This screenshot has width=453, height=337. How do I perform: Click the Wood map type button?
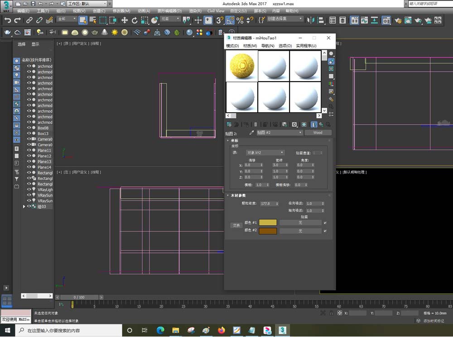pos(318,133)
